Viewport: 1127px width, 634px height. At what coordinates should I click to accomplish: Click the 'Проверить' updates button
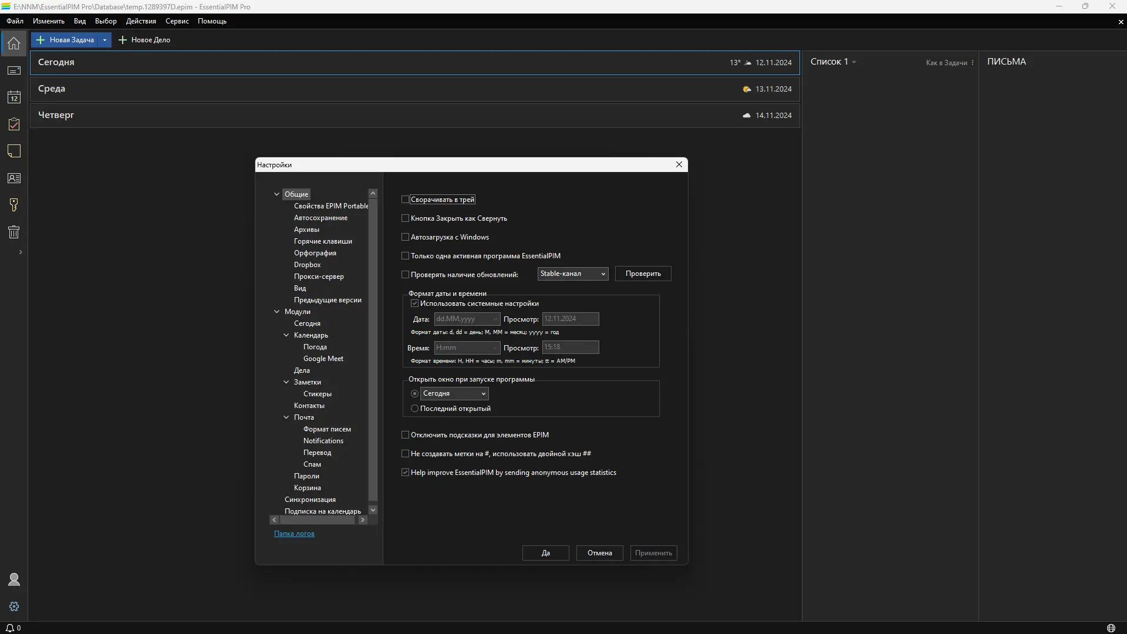[x=643, y=274]
